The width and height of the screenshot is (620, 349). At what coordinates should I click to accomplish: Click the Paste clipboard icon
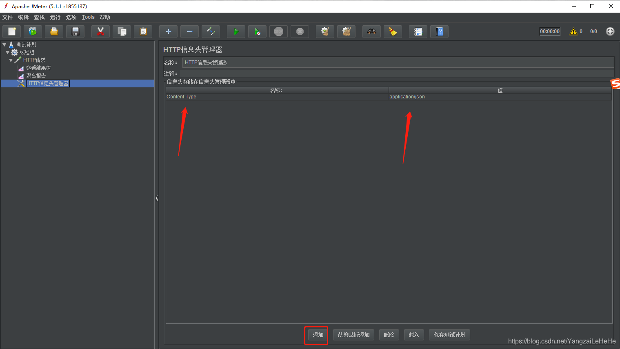pyautogui.click(x=143, y=31)
